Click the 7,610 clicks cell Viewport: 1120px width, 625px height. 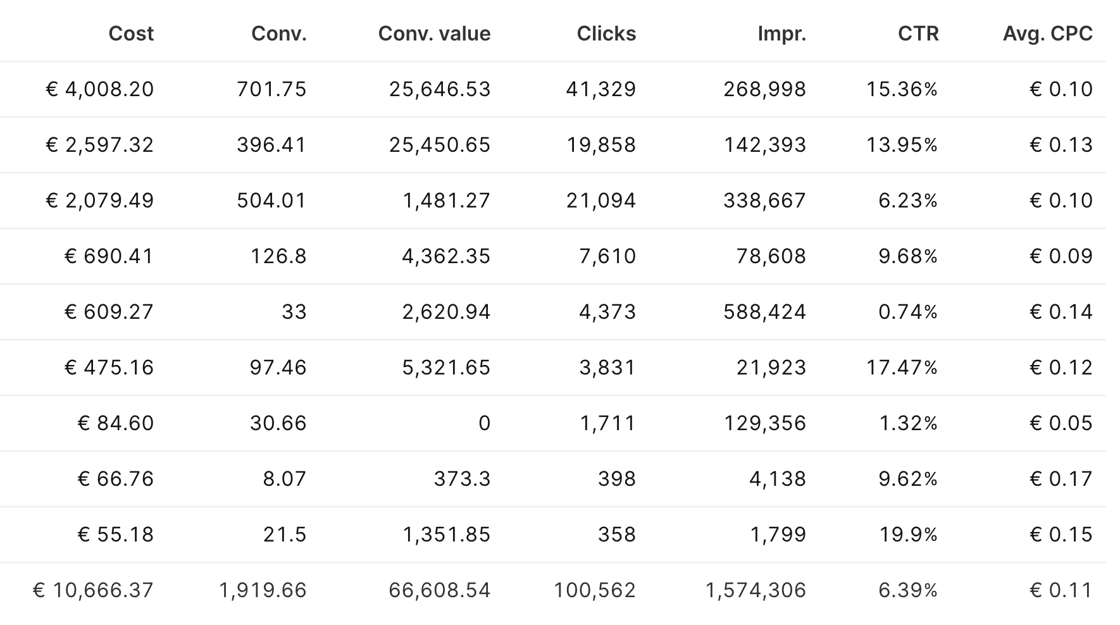(607, 256)
